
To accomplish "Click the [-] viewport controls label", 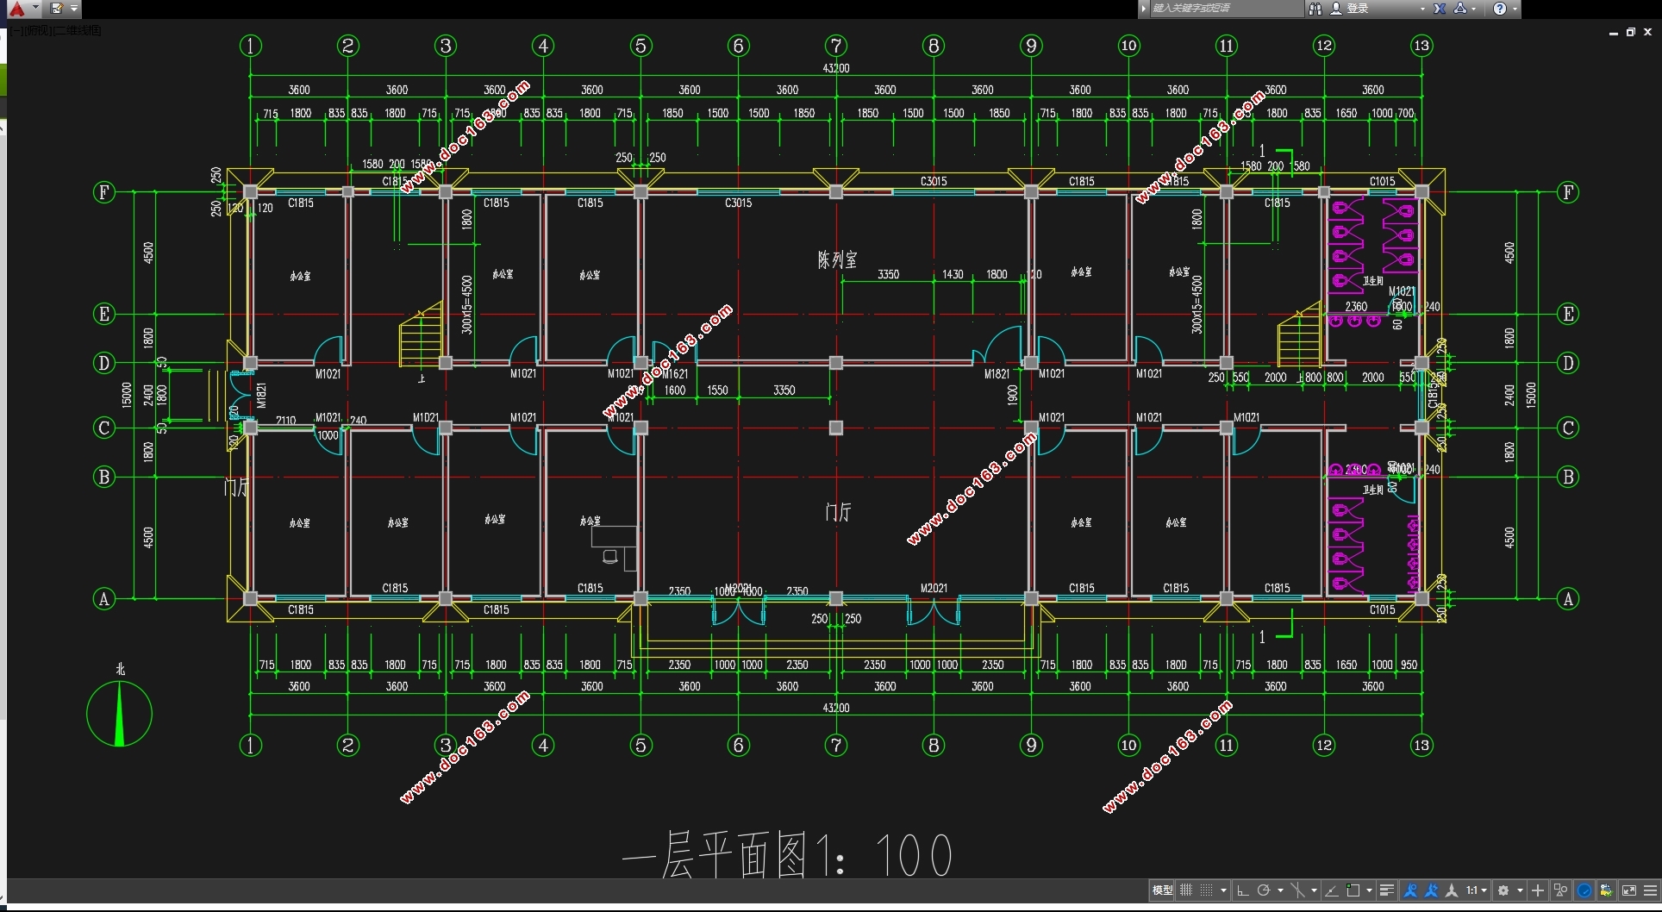I will 16,30.
